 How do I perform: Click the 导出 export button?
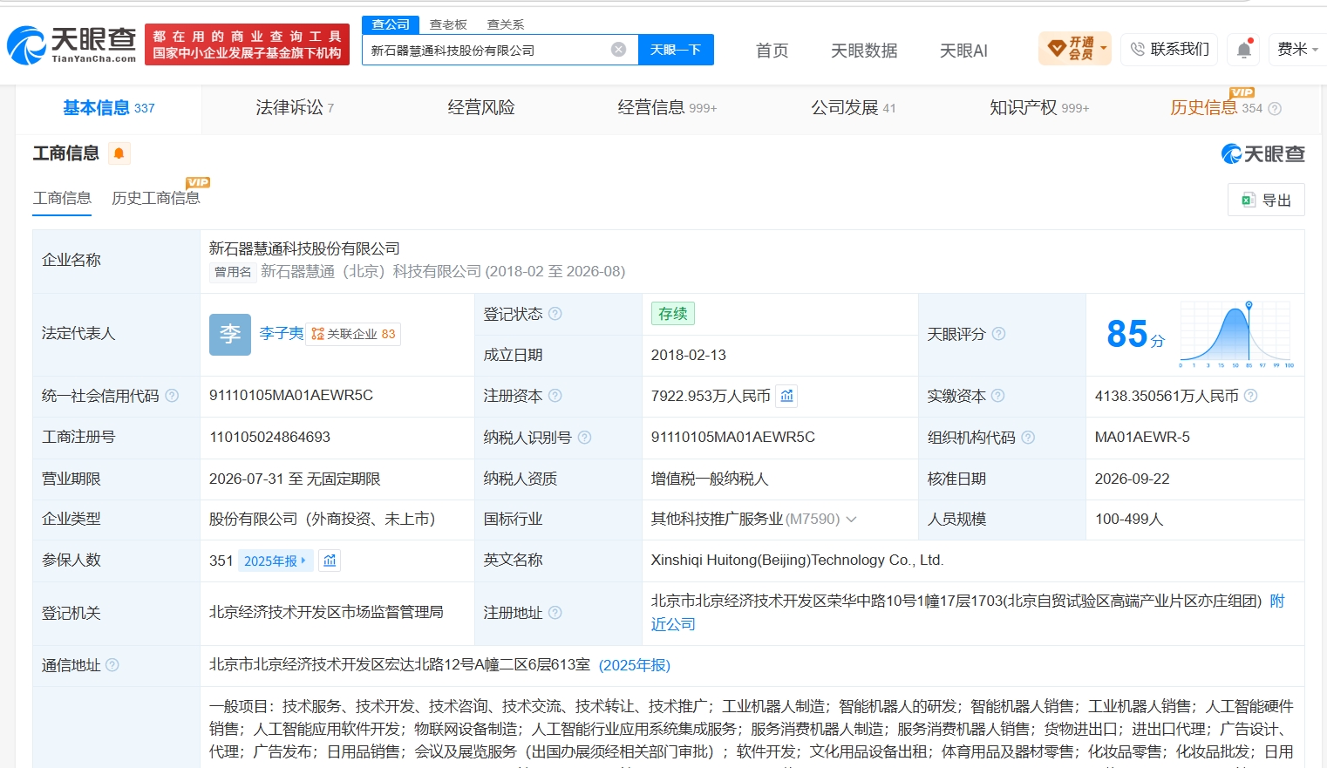1266,200
